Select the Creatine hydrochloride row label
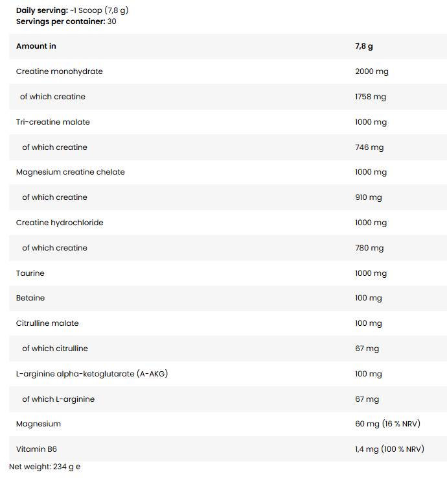447x479 pixels. pos(60,223)
